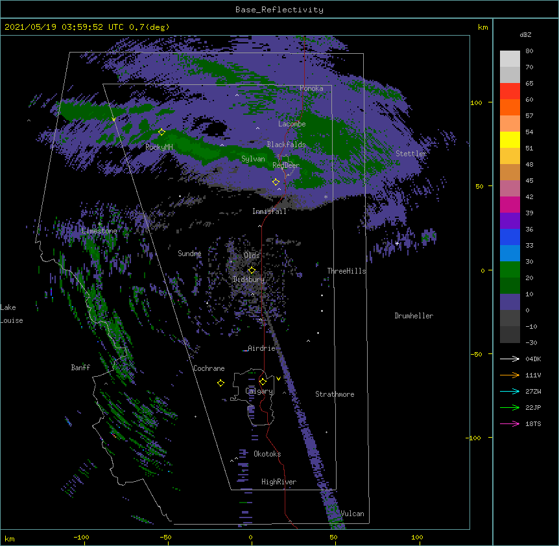
Task: Select the yellow diamond marker inside Calgary outline
Action: [x=263, y=382]
